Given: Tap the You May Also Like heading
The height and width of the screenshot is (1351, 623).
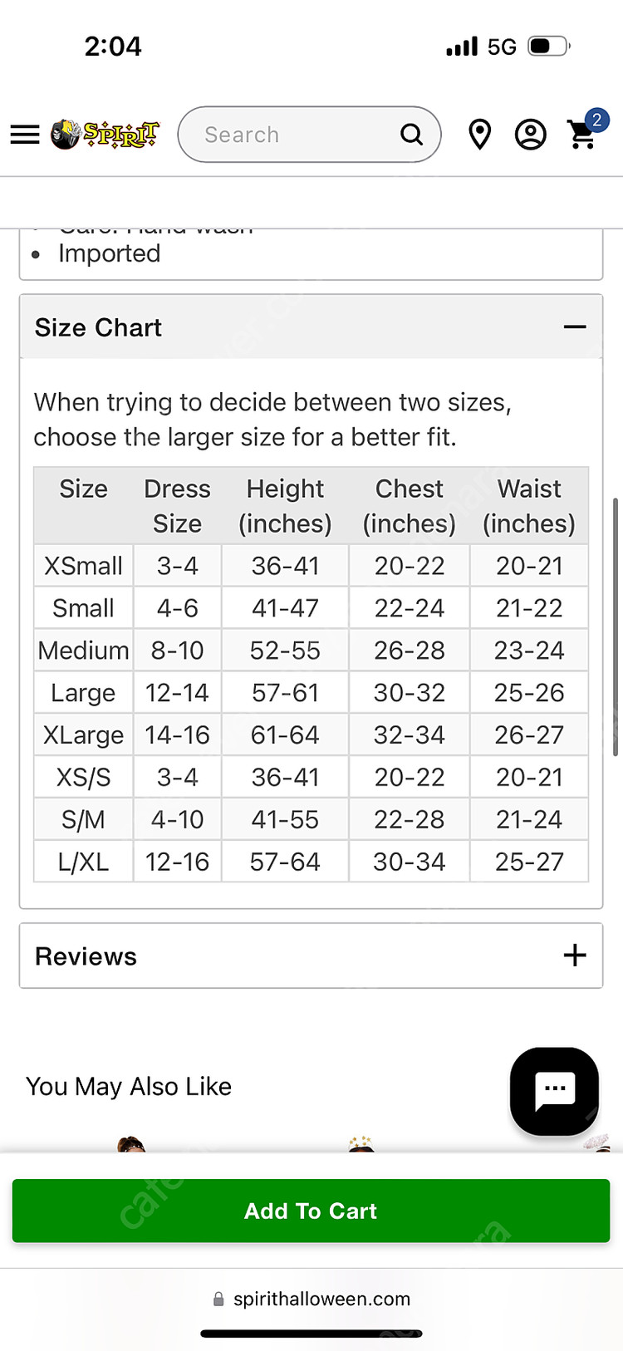Looking at the screenshot, I should (129, 1087).
